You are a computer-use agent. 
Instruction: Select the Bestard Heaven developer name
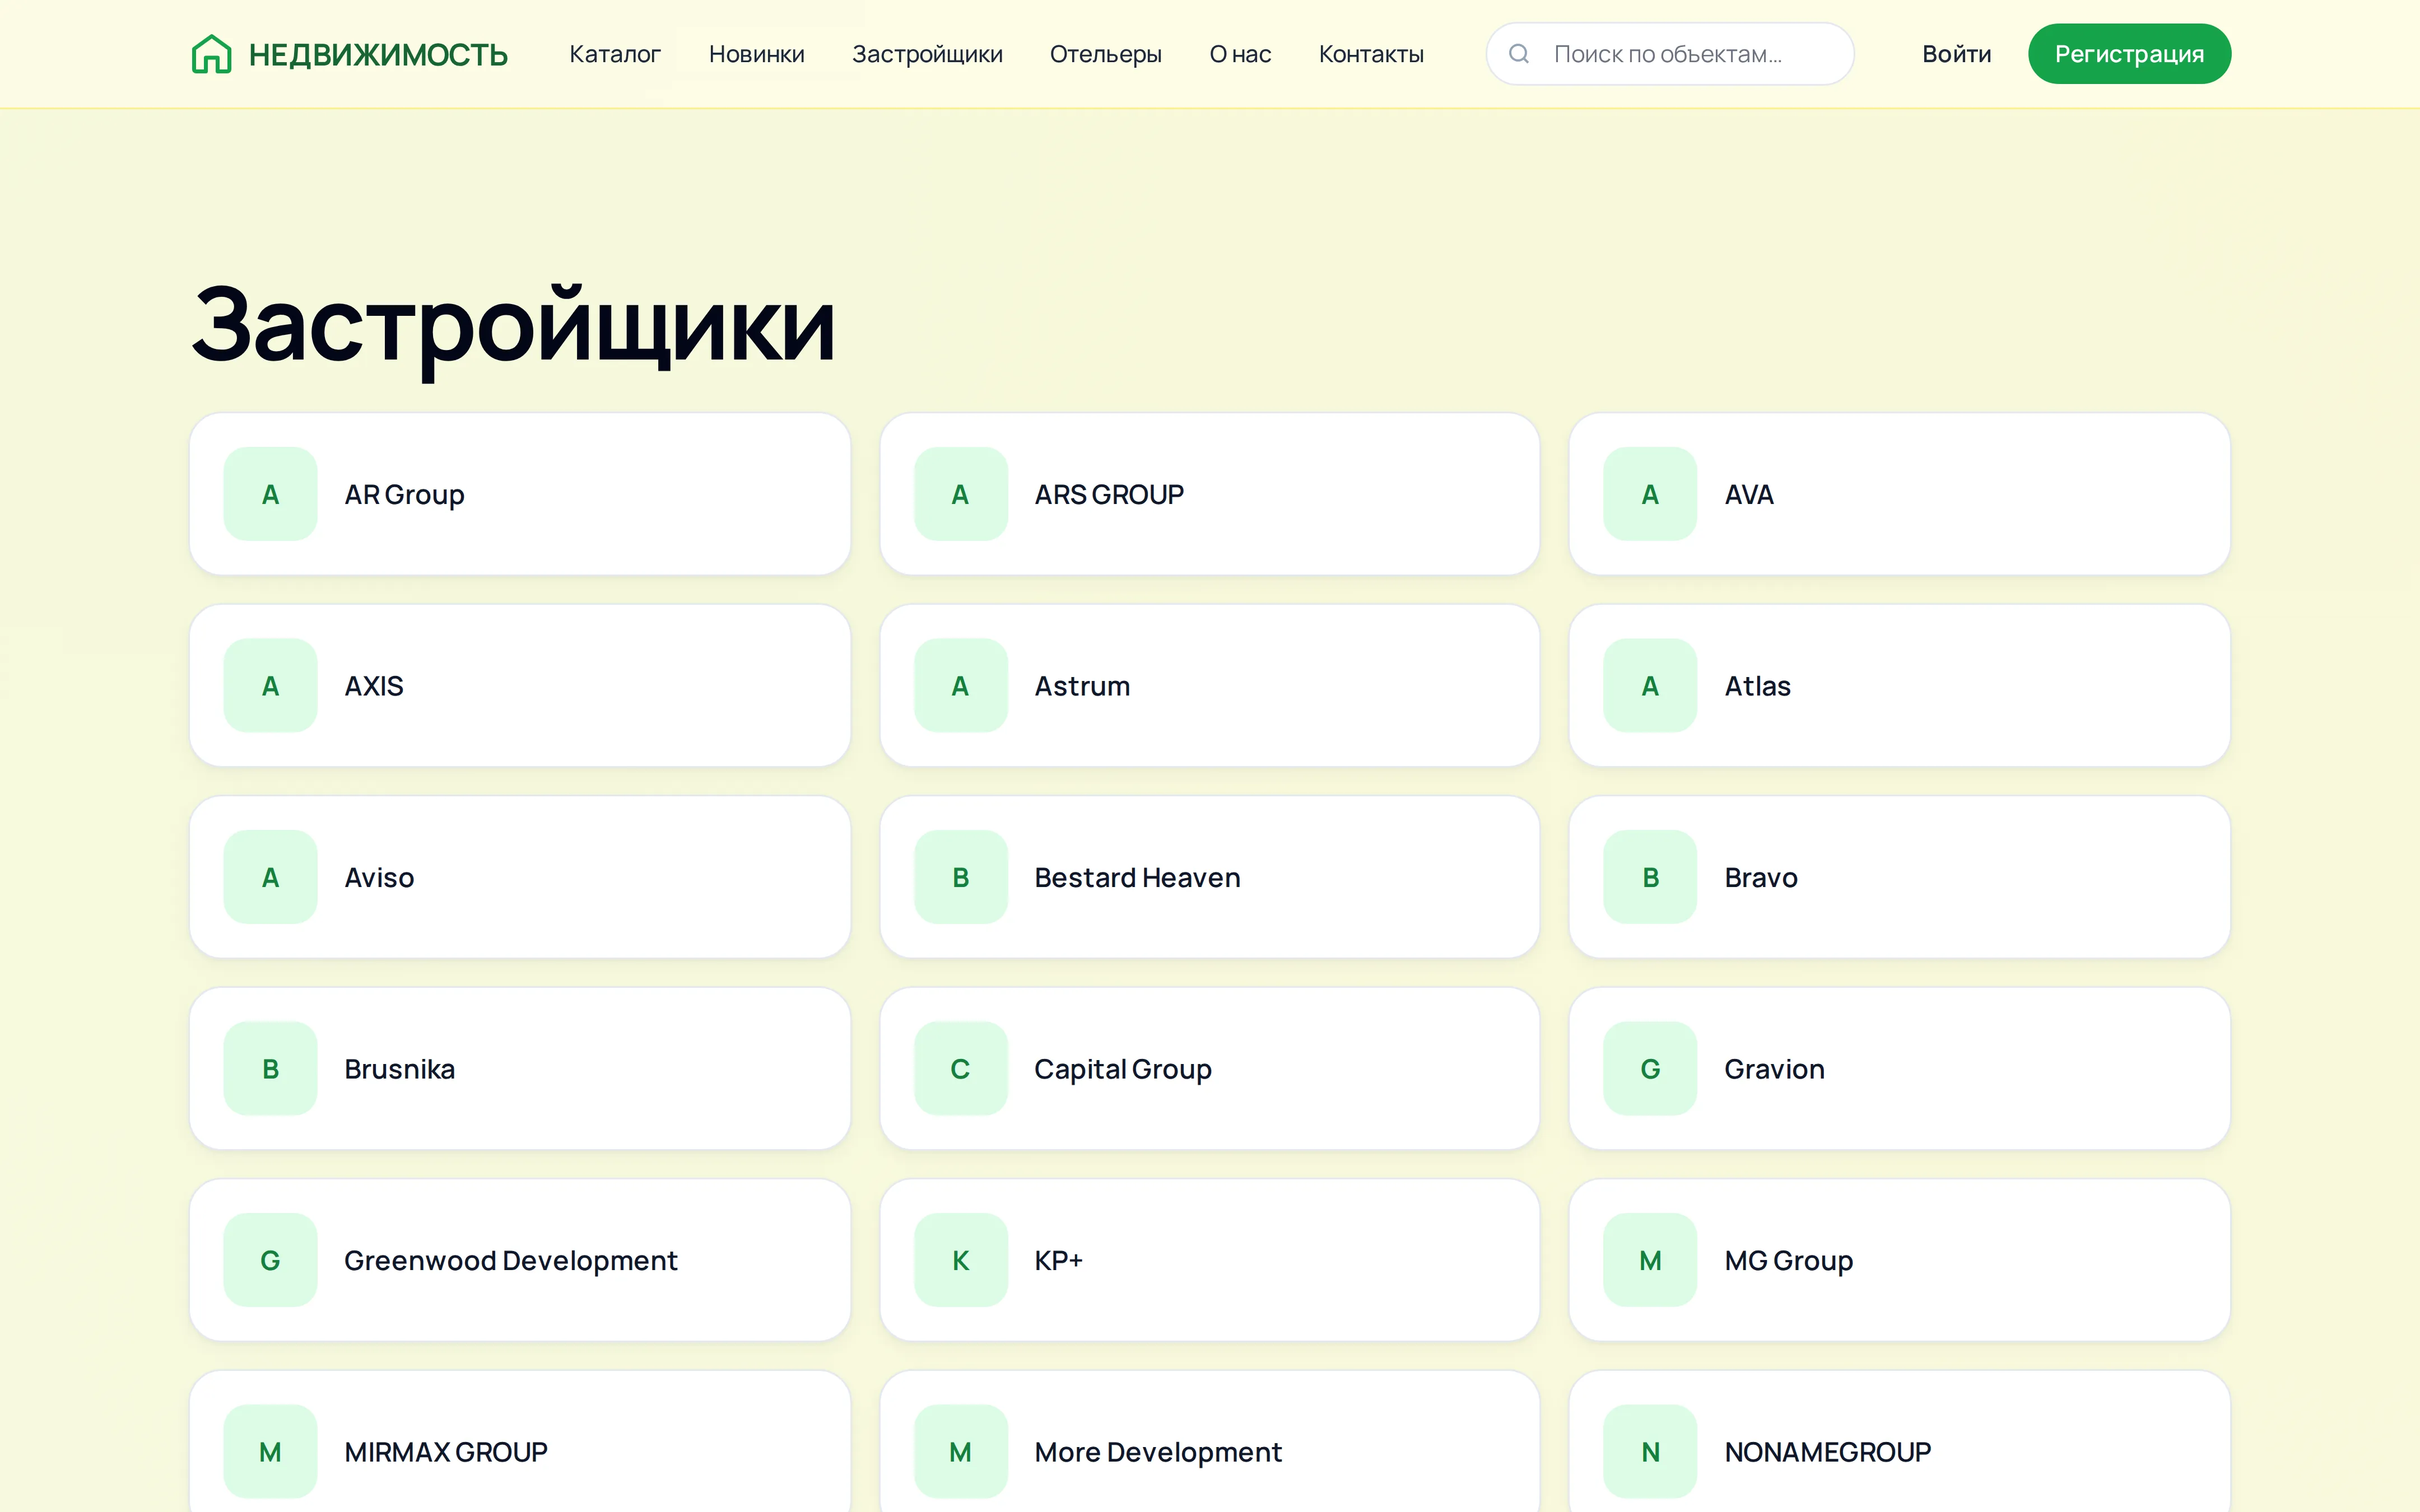[x=1137, y=877]
